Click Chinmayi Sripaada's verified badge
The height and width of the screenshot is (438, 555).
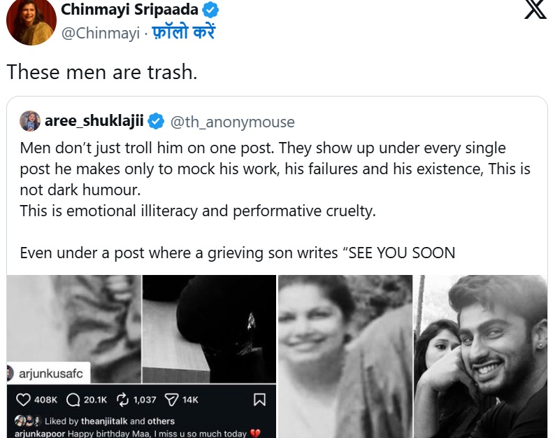coord(210,10)
